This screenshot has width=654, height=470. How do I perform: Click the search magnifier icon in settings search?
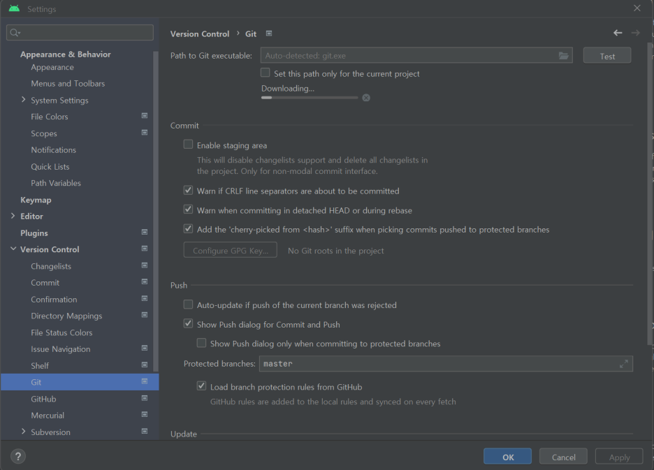14,33
